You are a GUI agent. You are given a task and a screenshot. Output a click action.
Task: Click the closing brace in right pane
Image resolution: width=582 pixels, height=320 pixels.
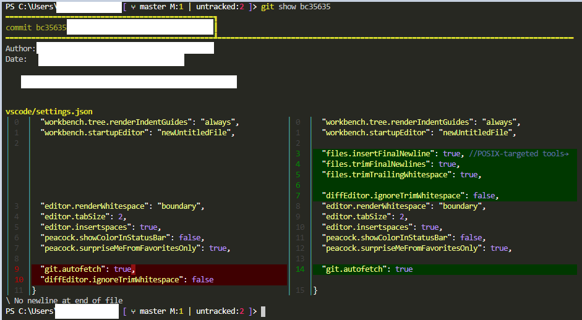click(x=315, y=290)
